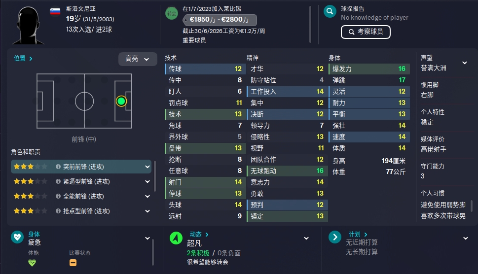Select the green striker position dot on pitch
This screenshot has height=274, width=478.
(x=121, y=101)
